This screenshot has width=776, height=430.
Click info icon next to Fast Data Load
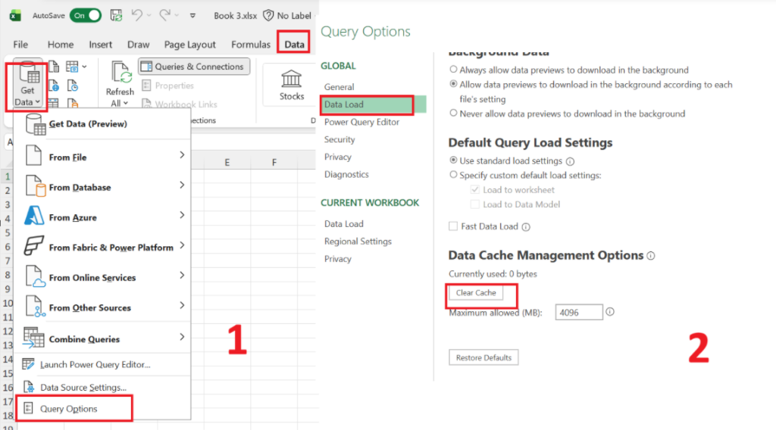[x=526, y=227]
